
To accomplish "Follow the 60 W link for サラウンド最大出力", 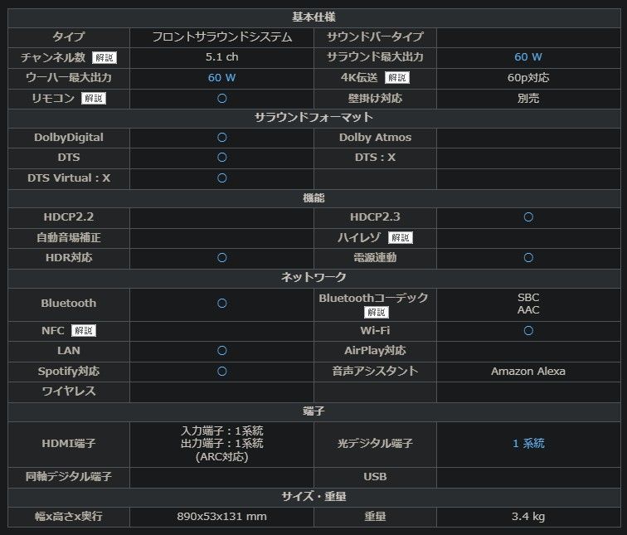I will (x=528, y=57).
